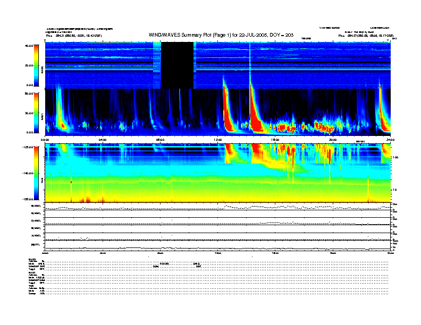This screenshot has height=325, width=421.
Task: Click the 40.00 label on RAD2 color scale
Action: (x=29, y=46)
